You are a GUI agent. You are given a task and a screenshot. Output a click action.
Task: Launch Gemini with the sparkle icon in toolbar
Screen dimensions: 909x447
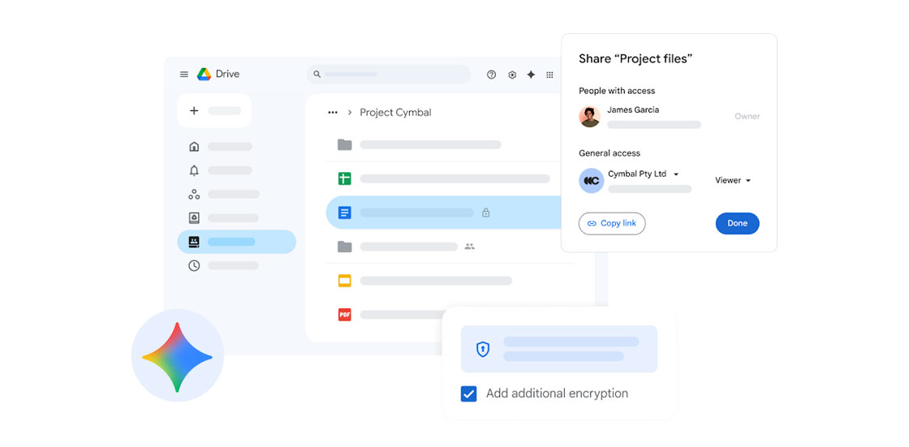[531, 75]
